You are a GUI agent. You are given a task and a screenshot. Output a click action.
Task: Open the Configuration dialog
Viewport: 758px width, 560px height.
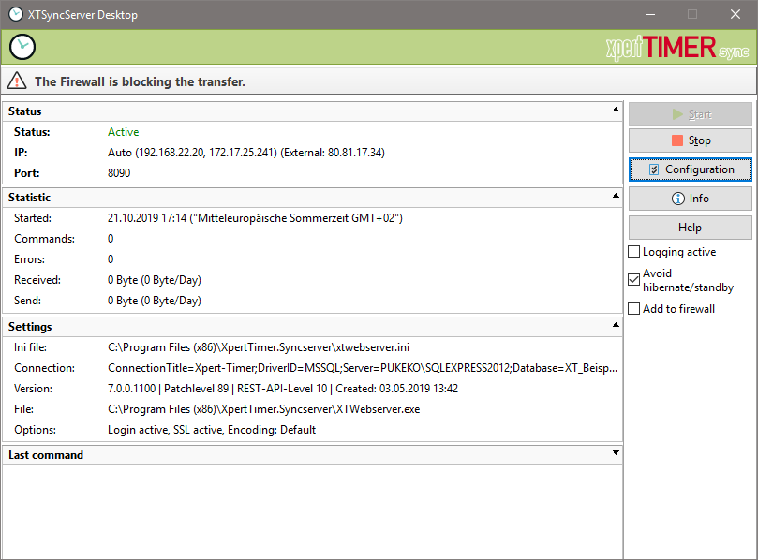(691, 169)
